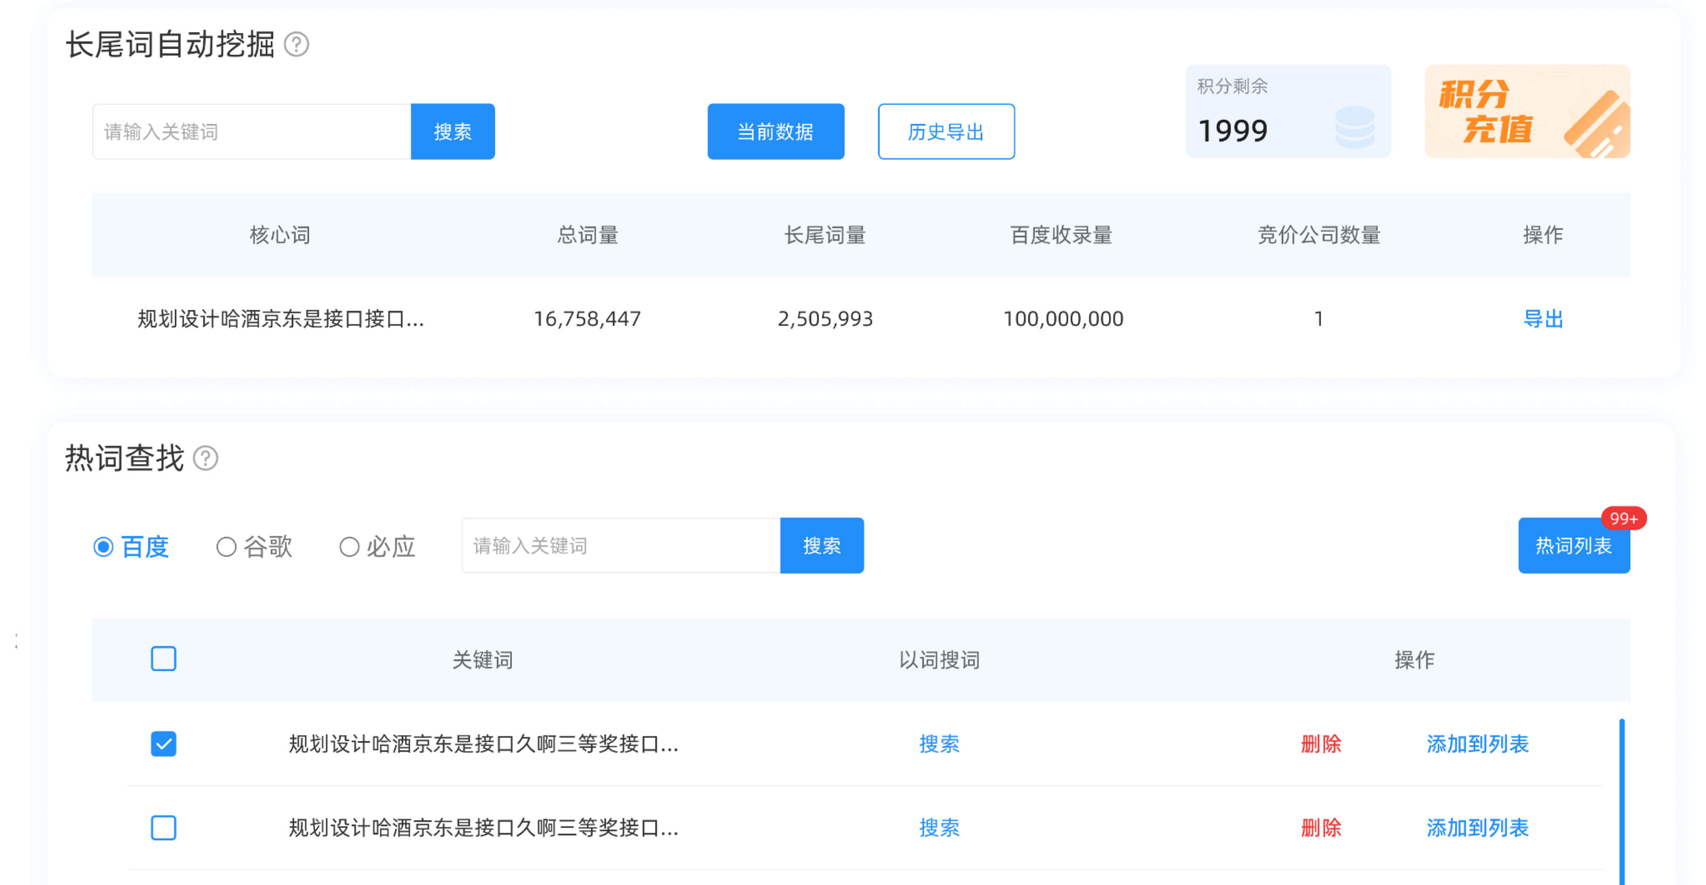Click 添加到列表 on the first hot word

[1478, 744]
